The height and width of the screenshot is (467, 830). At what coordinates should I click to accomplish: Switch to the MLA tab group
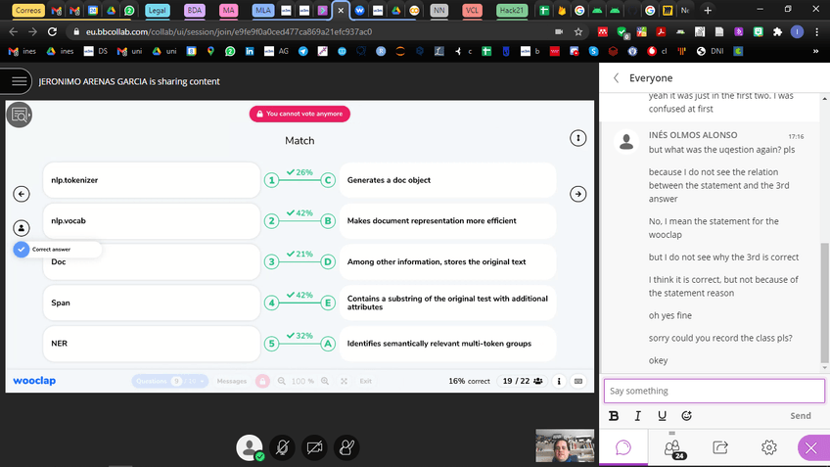pyautogui.click(x=262, y=10)
